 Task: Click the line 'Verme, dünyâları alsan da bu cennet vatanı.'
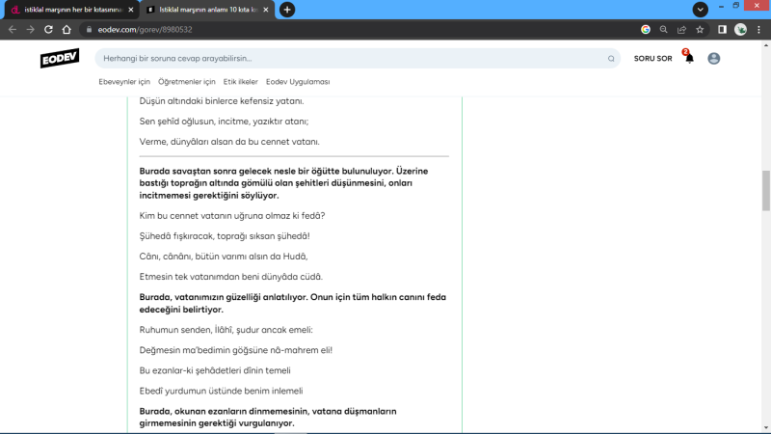[x=229, y=141]
